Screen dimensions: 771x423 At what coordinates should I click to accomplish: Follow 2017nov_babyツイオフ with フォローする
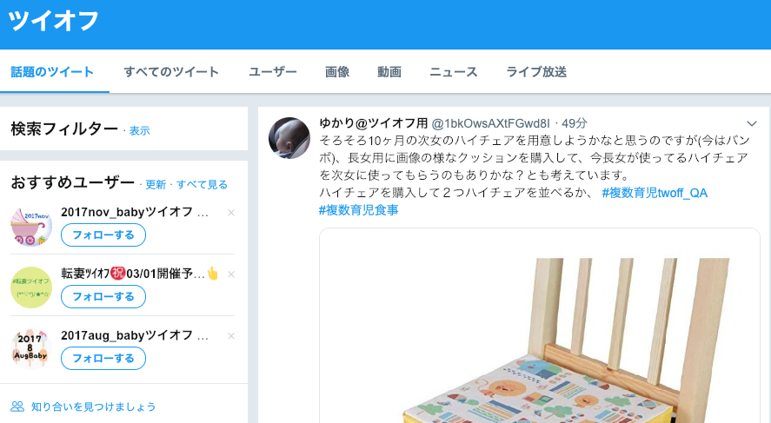coord(103,235)
